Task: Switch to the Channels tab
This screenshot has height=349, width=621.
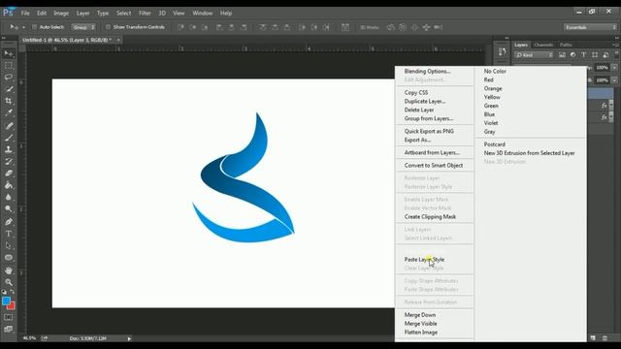Action: point(543,45)
